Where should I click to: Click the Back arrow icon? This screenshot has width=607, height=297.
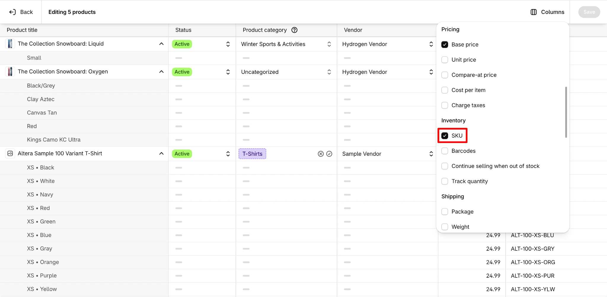pyautogui.click(x=12, y=12)
